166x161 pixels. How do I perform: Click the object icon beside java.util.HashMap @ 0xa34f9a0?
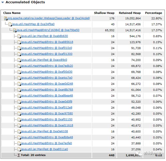coord(10,24)
